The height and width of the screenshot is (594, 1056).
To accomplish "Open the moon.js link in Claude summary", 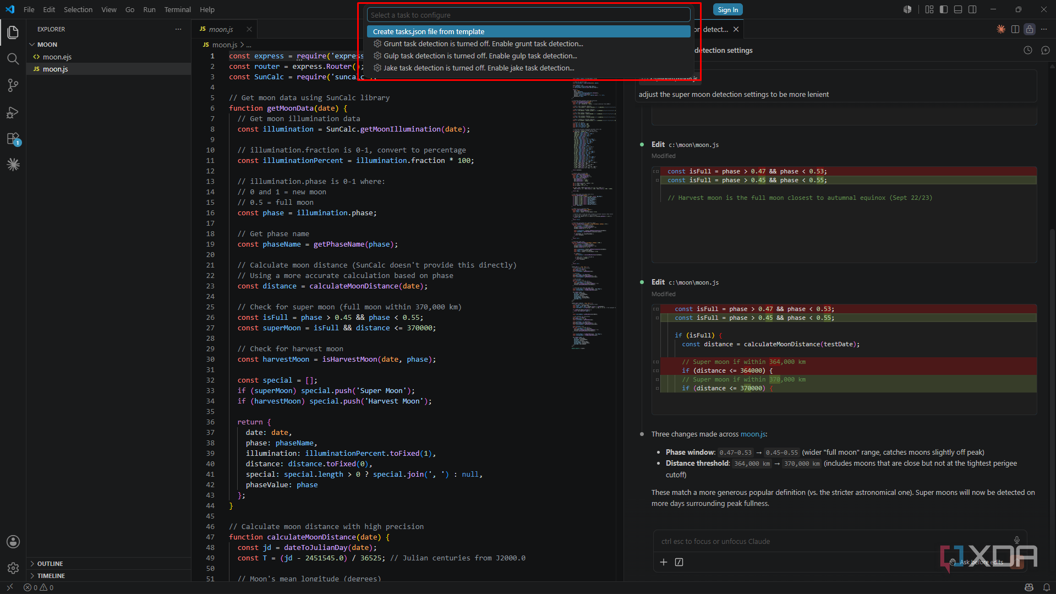I will pyautogui.click(x=753, y=434).
